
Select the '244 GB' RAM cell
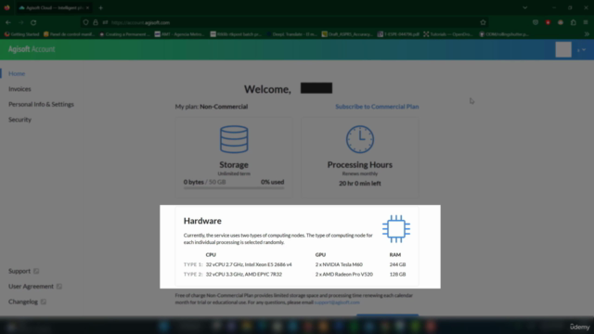[397, 264]
